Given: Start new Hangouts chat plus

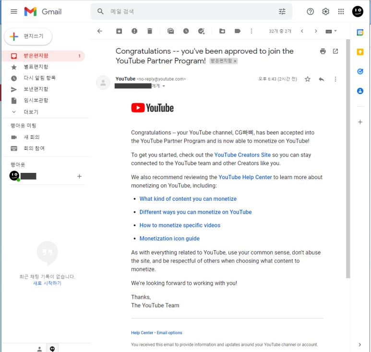Looking at the screenshot, I should pos(80,176).
